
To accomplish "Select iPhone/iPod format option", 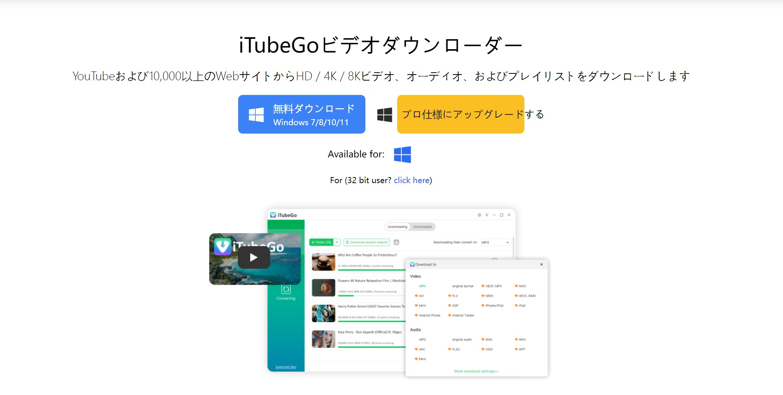I will point(492,306).
